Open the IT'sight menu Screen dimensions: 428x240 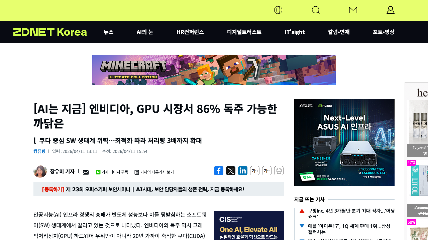295,32
